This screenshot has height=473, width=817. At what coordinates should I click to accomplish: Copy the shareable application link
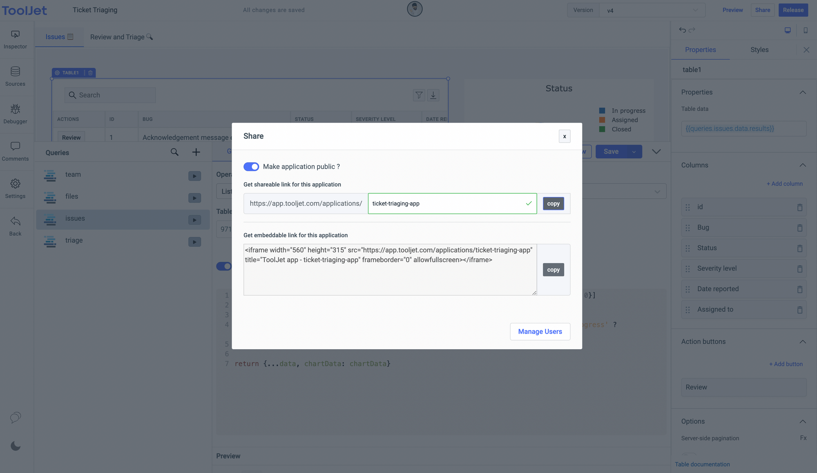tap(553, 204)
